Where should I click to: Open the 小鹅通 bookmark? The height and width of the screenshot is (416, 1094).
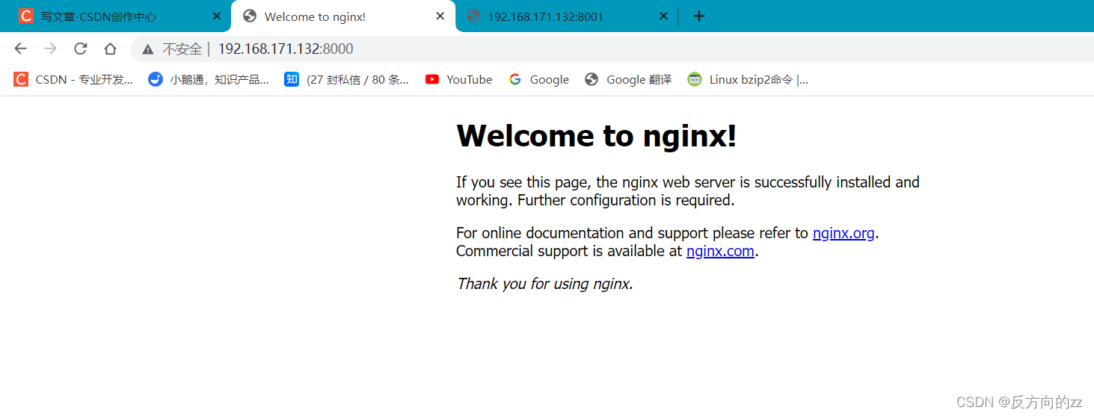pyautogui.click(x=209, y=79)
